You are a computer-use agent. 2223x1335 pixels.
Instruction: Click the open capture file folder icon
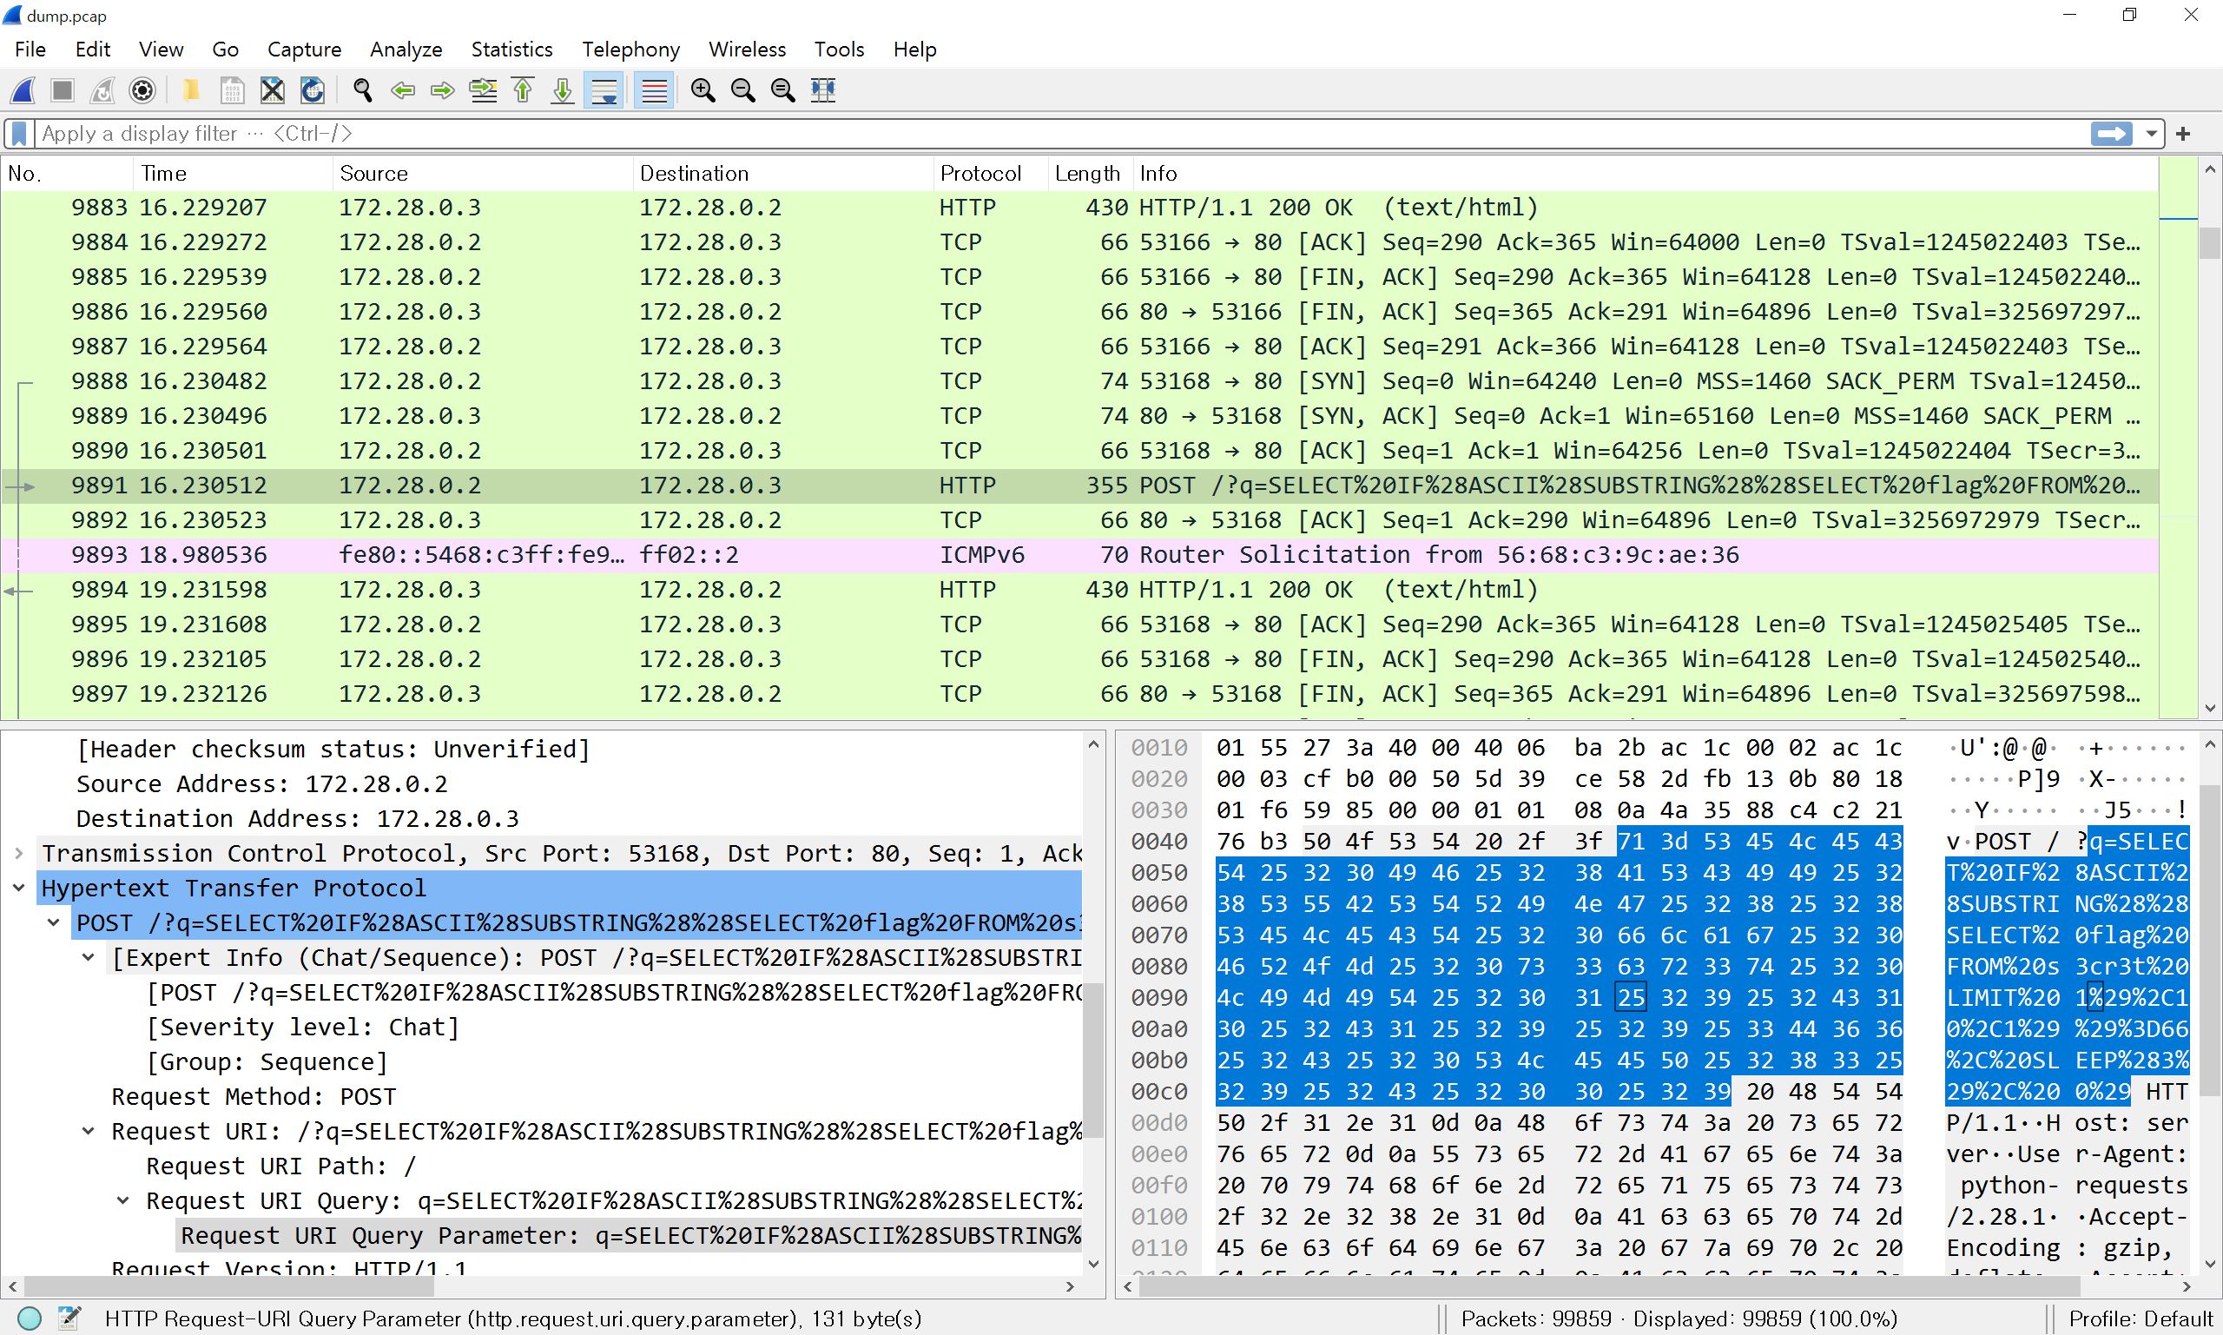click(191, 90)
